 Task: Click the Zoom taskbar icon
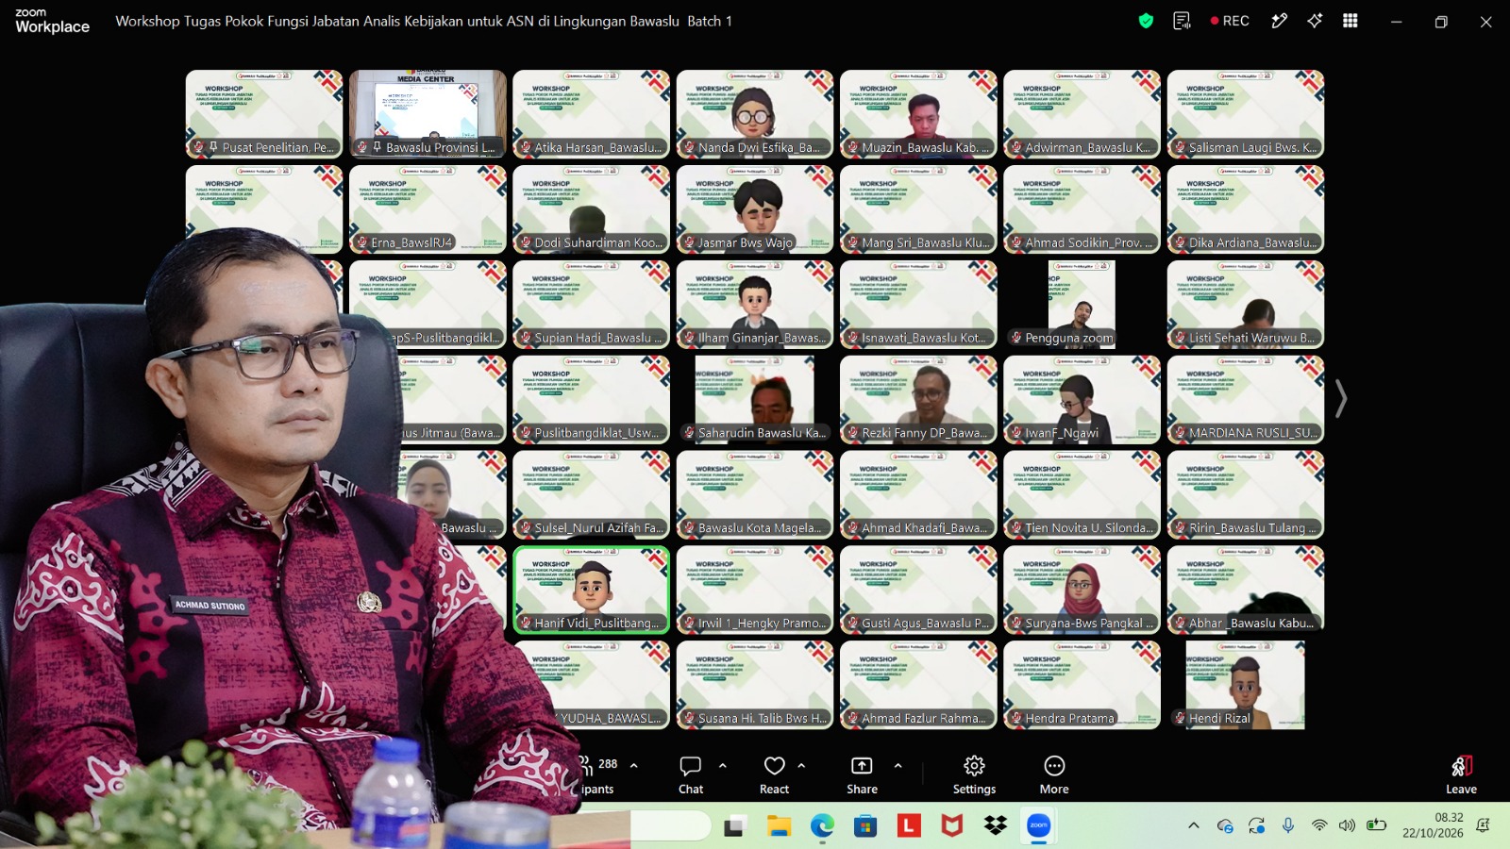coord(1039,826)
